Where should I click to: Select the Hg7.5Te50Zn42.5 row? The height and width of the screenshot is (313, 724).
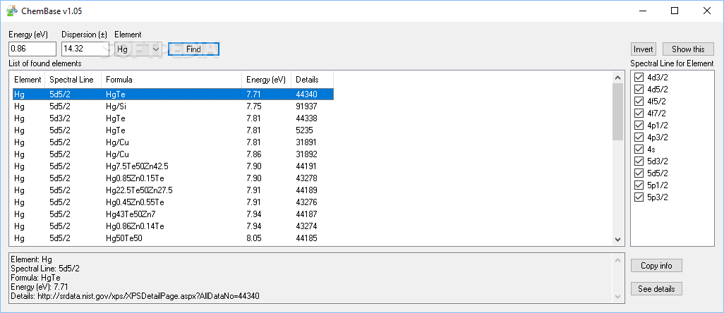point(173,166)
